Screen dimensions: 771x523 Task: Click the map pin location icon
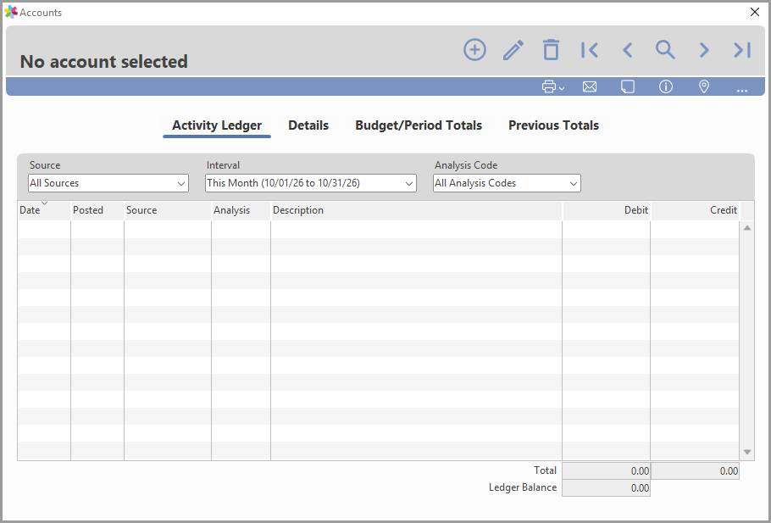(x=704, y=87)
